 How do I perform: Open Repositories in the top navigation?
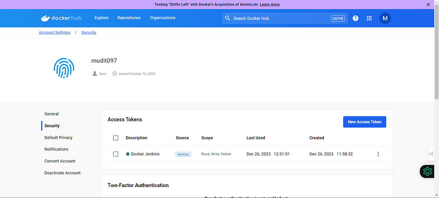[129, 18]
